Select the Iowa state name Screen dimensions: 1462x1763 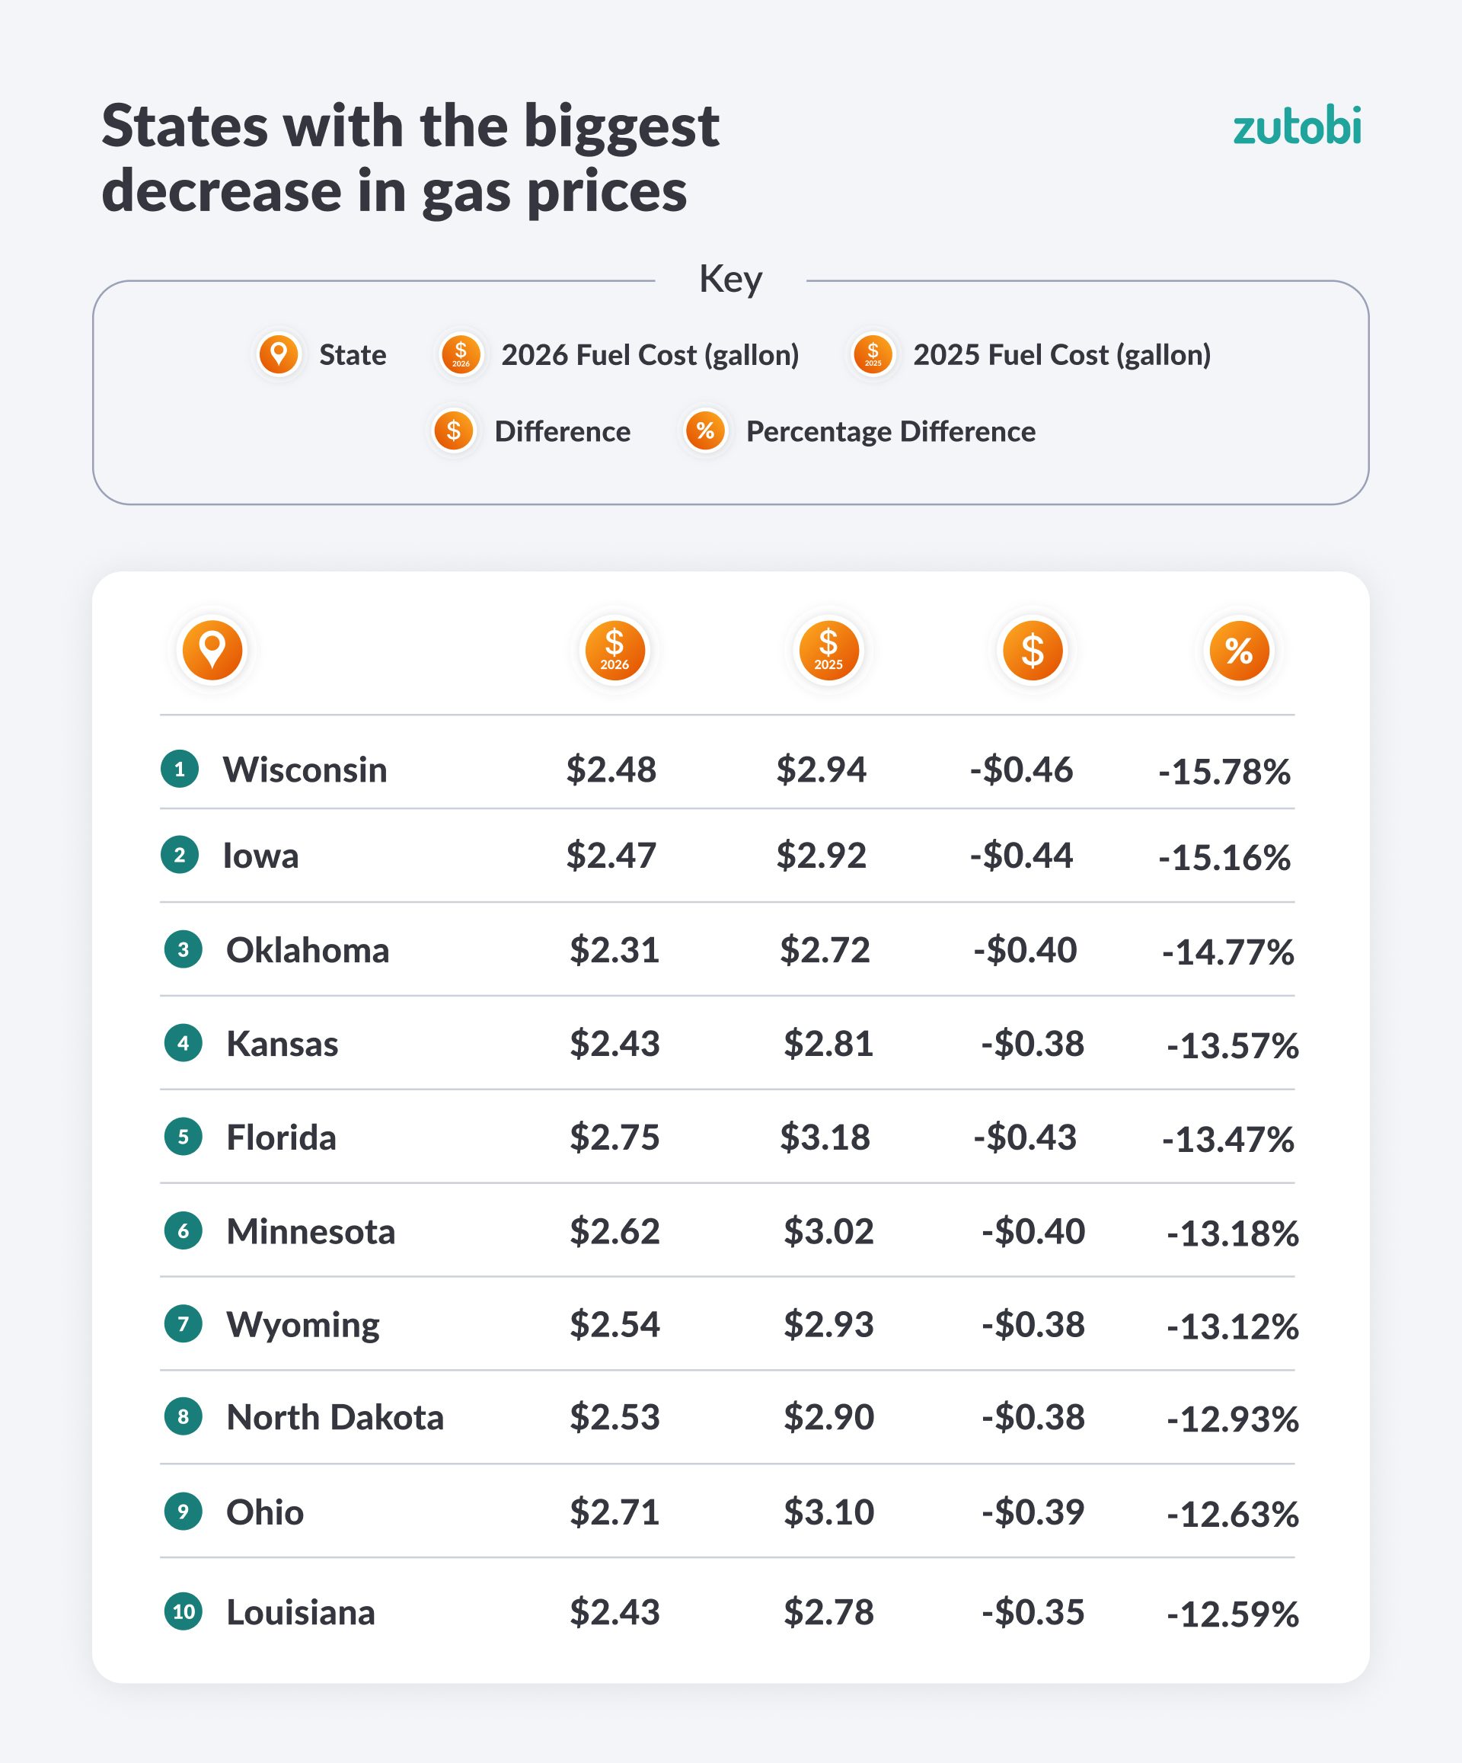[260, 856]
